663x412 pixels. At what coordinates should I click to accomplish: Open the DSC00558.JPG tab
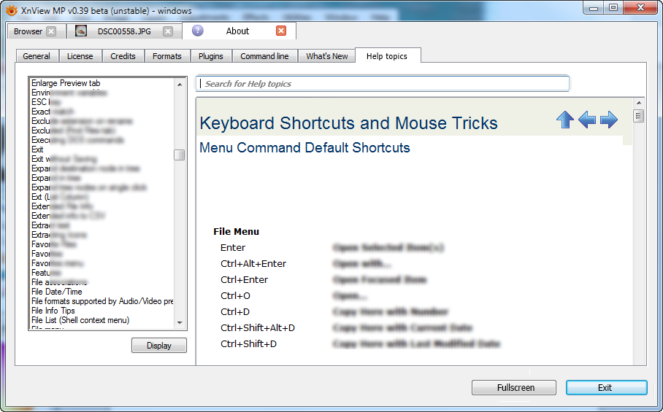click(124, 31)
